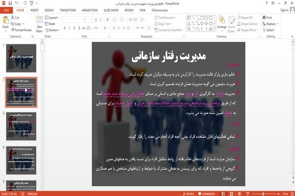Increase font size

point(96,19)
